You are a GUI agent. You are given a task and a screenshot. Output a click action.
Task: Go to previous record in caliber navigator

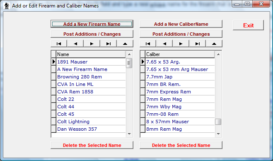[x=164, y=44]
